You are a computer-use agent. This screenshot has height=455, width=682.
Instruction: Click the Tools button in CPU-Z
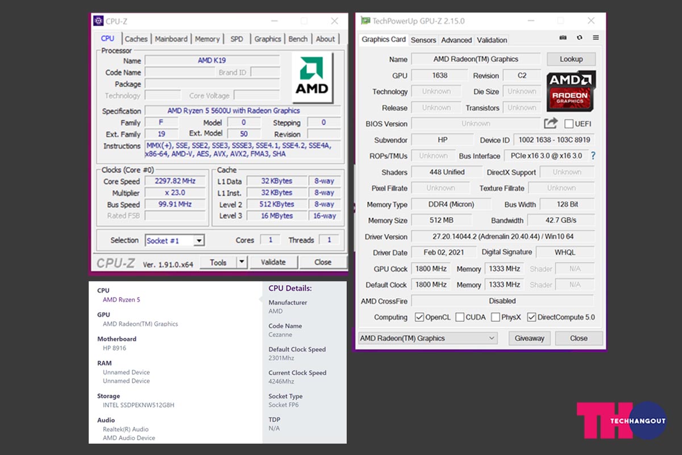218,262
